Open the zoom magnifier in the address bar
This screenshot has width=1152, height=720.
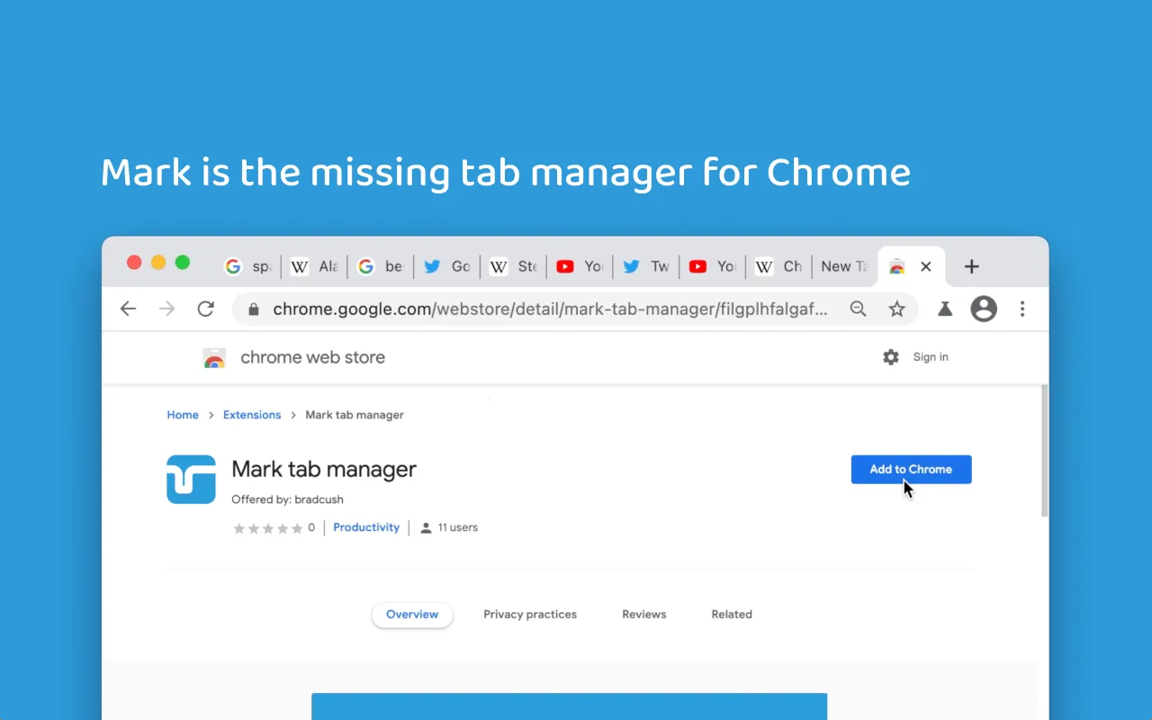tap(858, 309)
